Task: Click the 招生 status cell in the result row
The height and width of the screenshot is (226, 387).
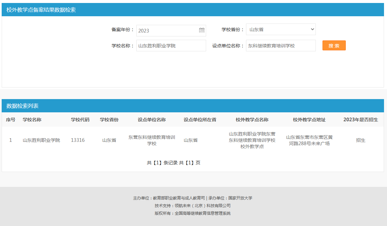Action: coord(361,140)
